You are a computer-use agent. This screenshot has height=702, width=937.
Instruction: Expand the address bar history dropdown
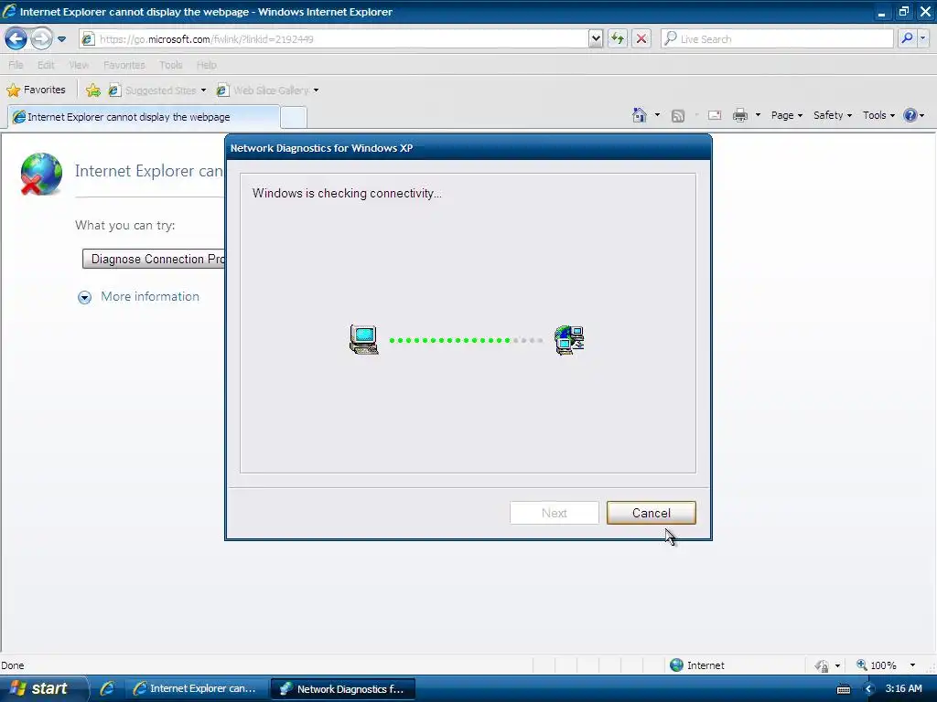tap(596, 39)
